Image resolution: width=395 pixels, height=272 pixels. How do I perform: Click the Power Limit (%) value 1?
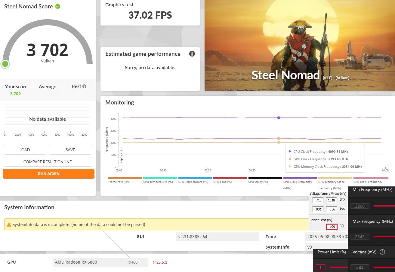pos(321,267)
